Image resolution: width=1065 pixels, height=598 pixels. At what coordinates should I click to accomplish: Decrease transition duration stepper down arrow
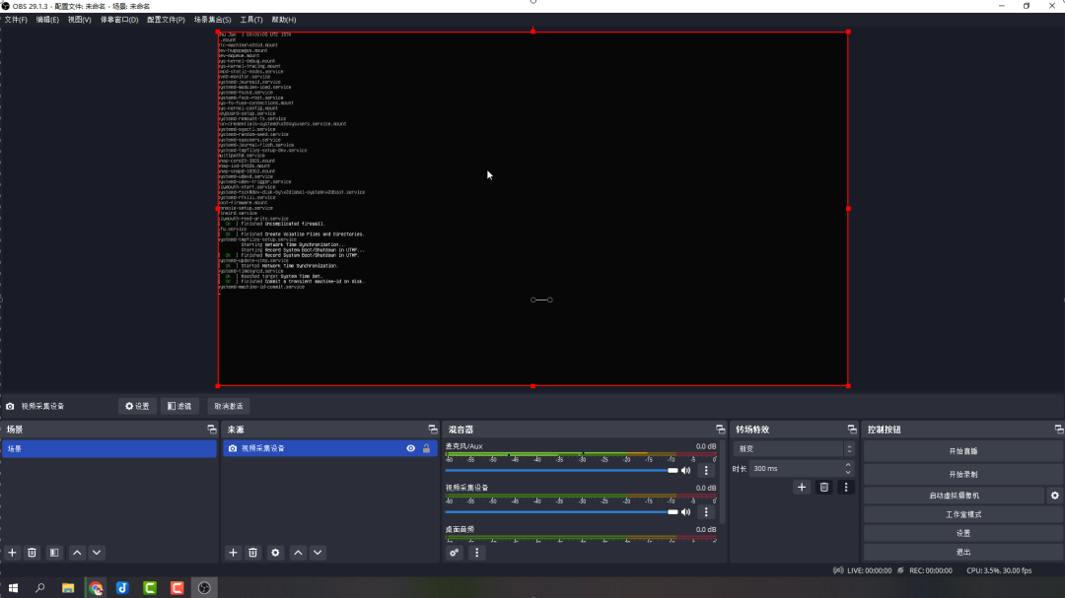[848, 473]
